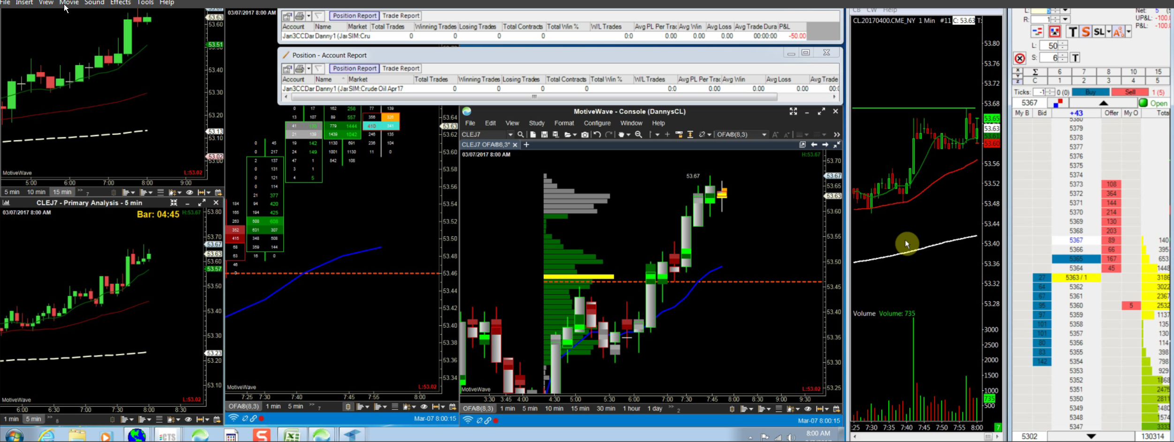Screen dimensions: 1174x442
Task: Save the chart using the floppy disk icon
Action: click(x=544, y=135)
